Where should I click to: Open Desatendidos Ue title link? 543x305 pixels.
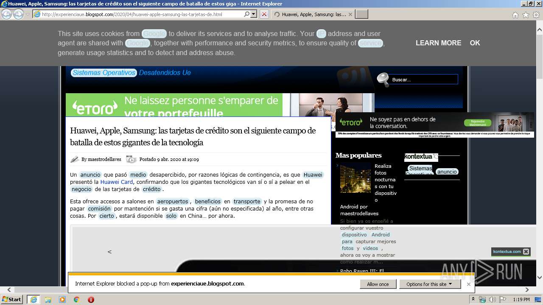(x=165, y=72)
